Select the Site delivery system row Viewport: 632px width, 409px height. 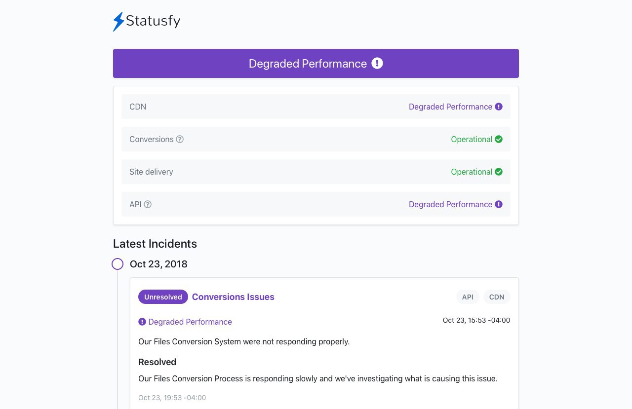click(316, 172)
